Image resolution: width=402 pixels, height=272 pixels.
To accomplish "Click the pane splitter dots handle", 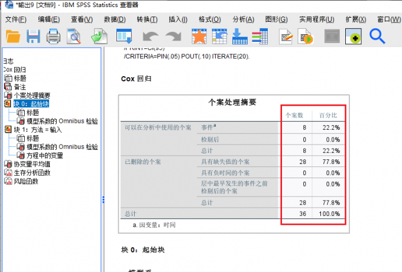I will 103,199.
